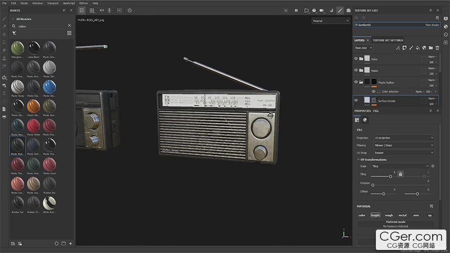
Task: Toggle the metal material channel button
Action: [x=402, y=215]
